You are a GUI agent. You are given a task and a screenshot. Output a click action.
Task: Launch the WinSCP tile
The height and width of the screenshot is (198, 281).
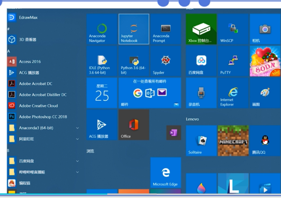pyautogui.click(x=233, y=29)
